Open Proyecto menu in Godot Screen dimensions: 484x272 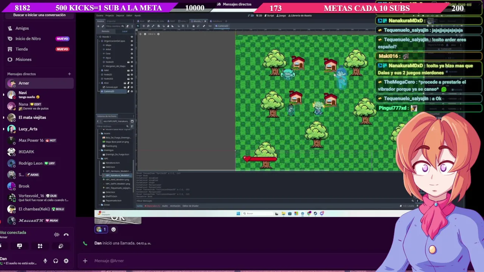[x=110, y=15]
